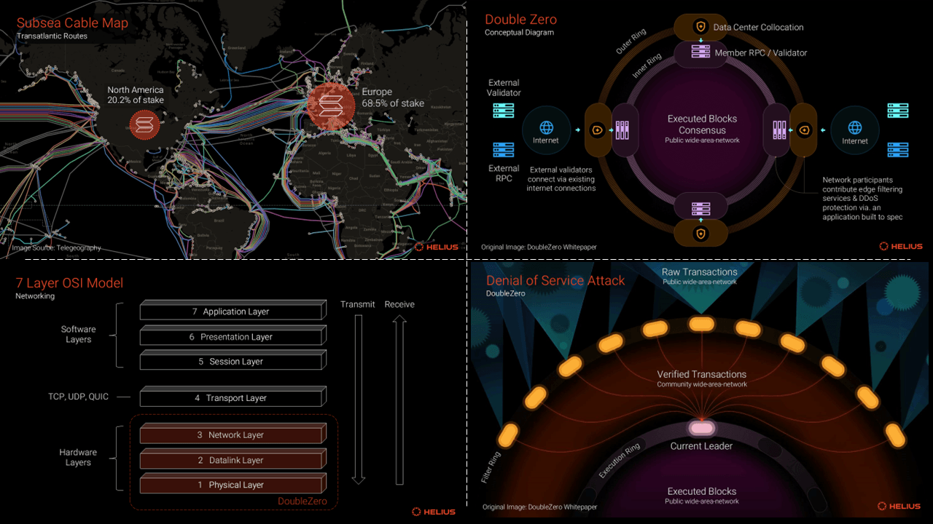This screenshot has height=524, width=933.
Task: Click the Solana logo over North America
Action: pos(144,125)
